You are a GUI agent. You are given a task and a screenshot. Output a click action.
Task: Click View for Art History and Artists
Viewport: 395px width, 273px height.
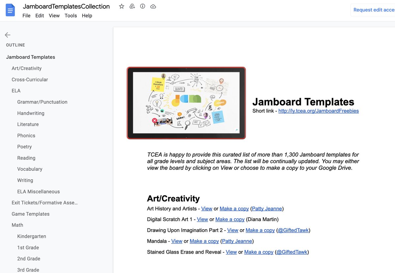click(207, 209)
